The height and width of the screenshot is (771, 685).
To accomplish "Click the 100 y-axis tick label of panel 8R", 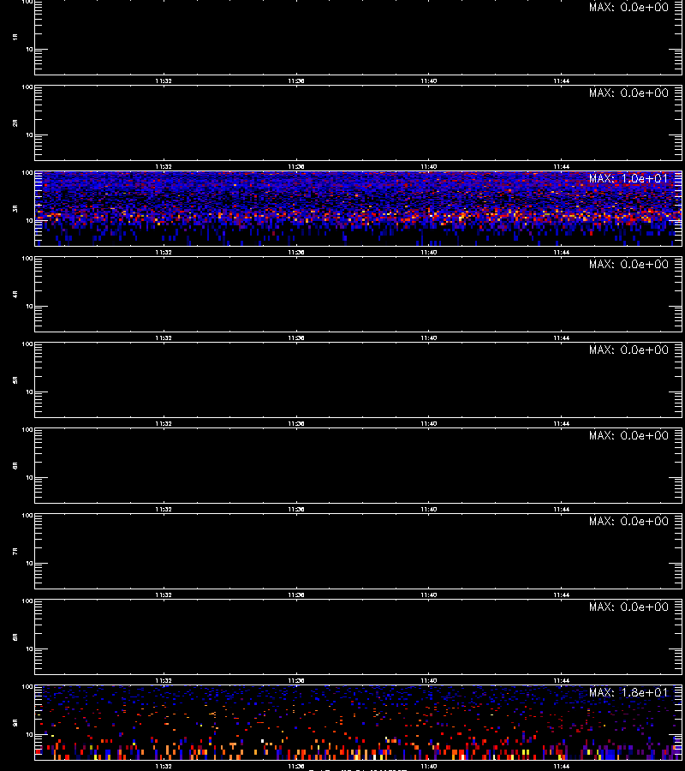I will coord(27,601).
